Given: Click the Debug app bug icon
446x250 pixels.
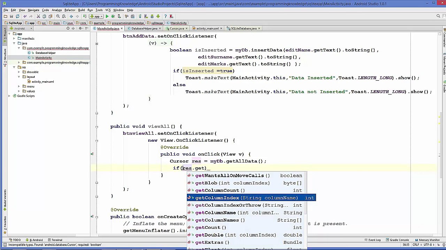Looking at the screenshot, I should coord(113,16).
